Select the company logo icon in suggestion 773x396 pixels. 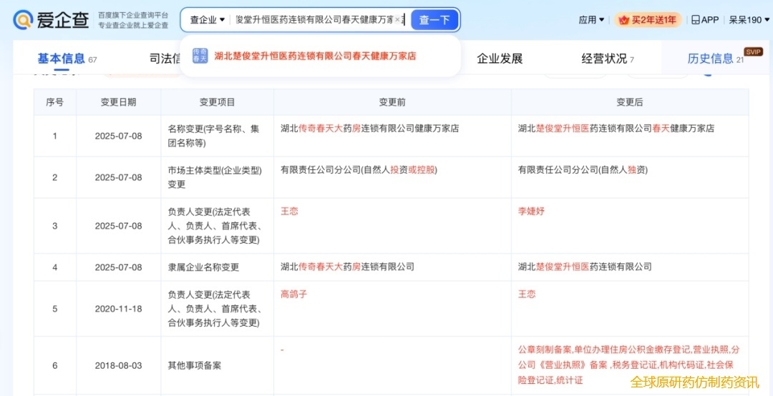coord(200,56)
